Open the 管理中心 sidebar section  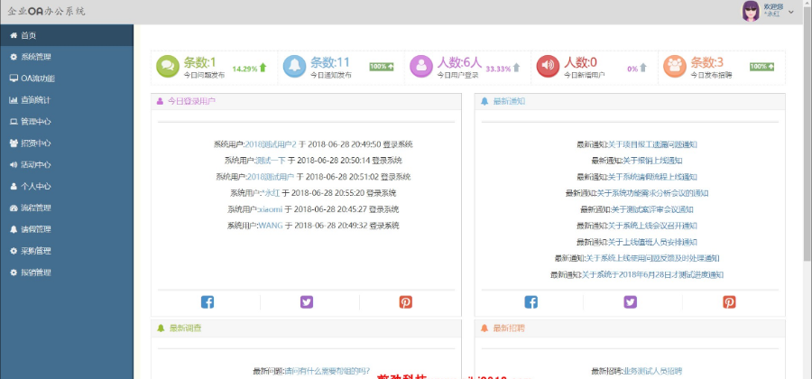[x=67, y=122]
